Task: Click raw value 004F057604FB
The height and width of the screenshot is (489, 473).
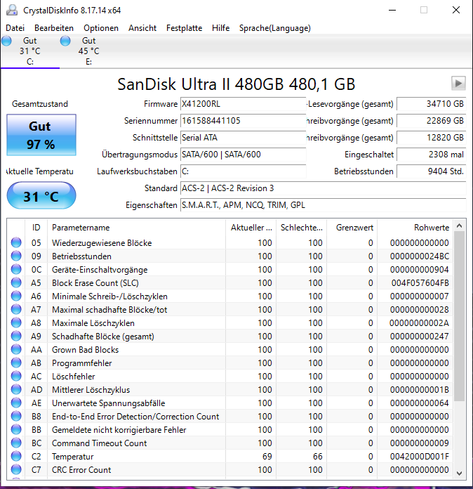Action: (x=420, y=283)
